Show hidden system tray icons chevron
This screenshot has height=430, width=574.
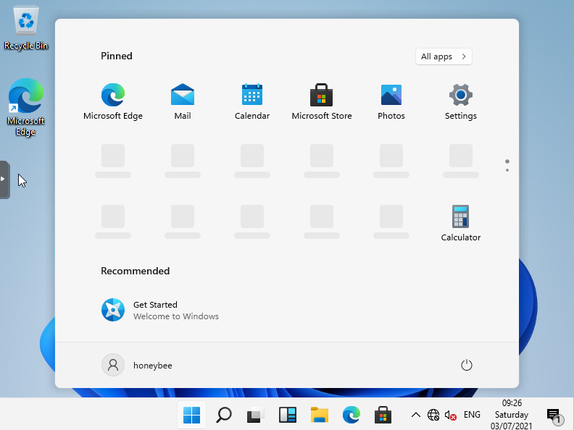[x=415, y=415]
